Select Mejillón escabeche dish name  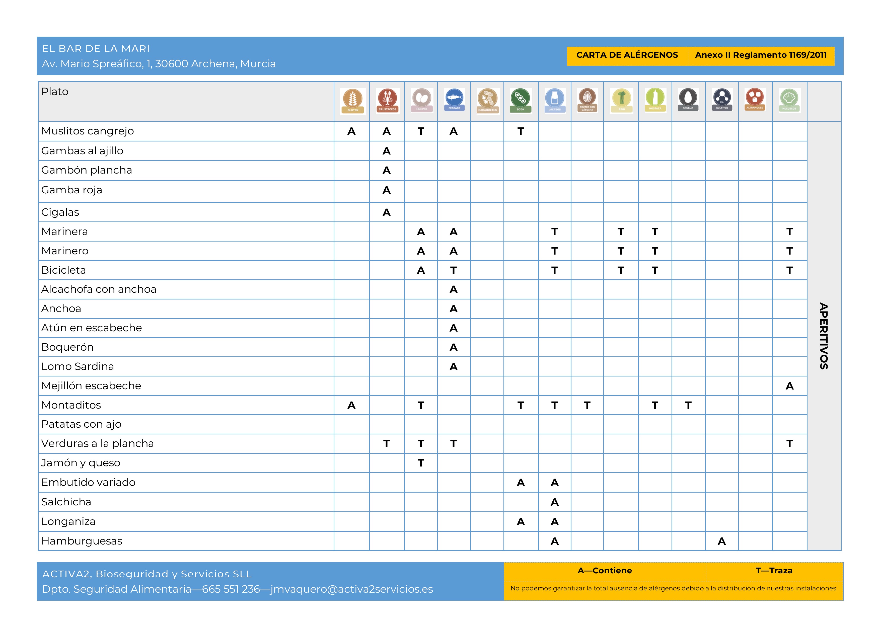point(91,386)
